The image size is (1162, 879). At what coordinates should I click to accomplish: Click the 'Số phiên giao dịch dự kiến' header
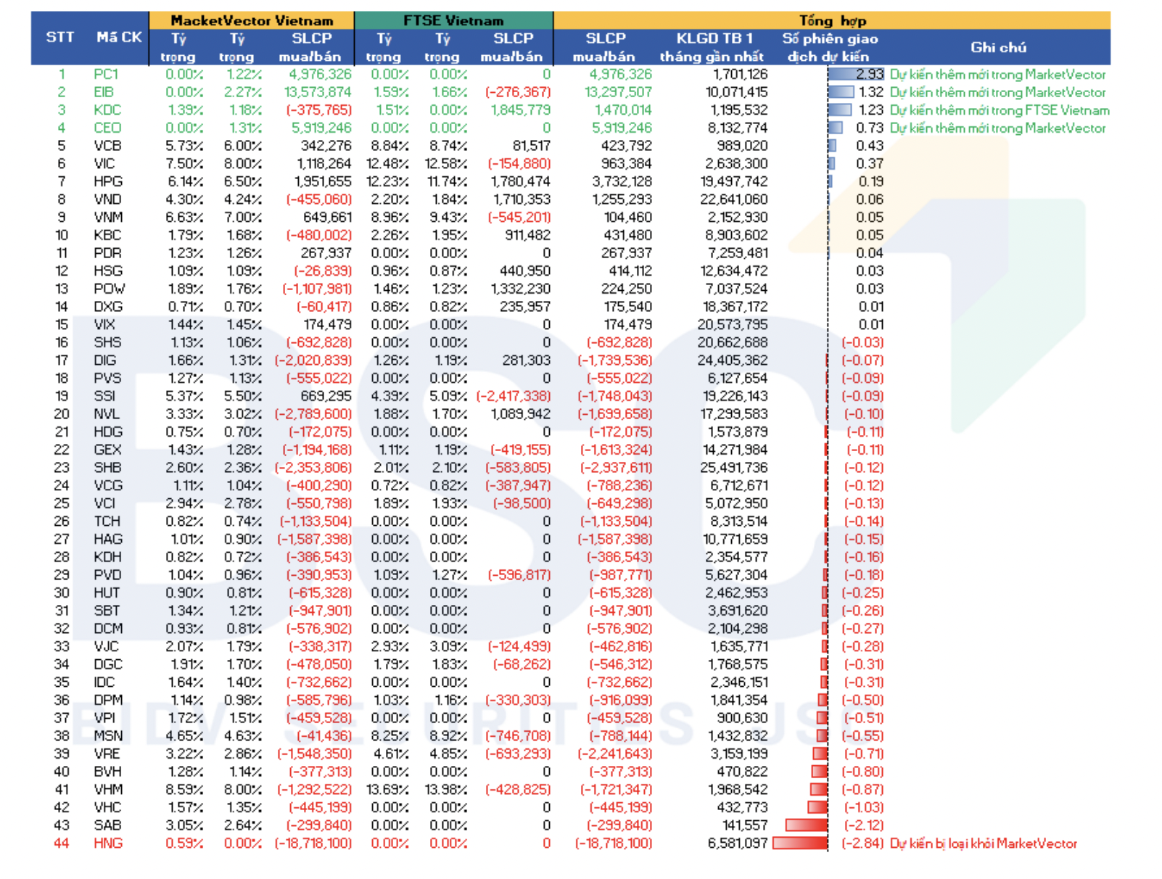829,47
